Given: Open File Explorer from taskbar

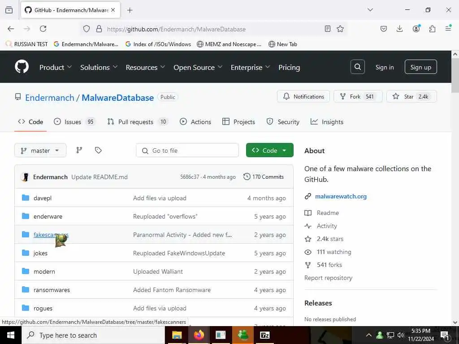Looking at the screenshot, I should [x=177, y=335].
